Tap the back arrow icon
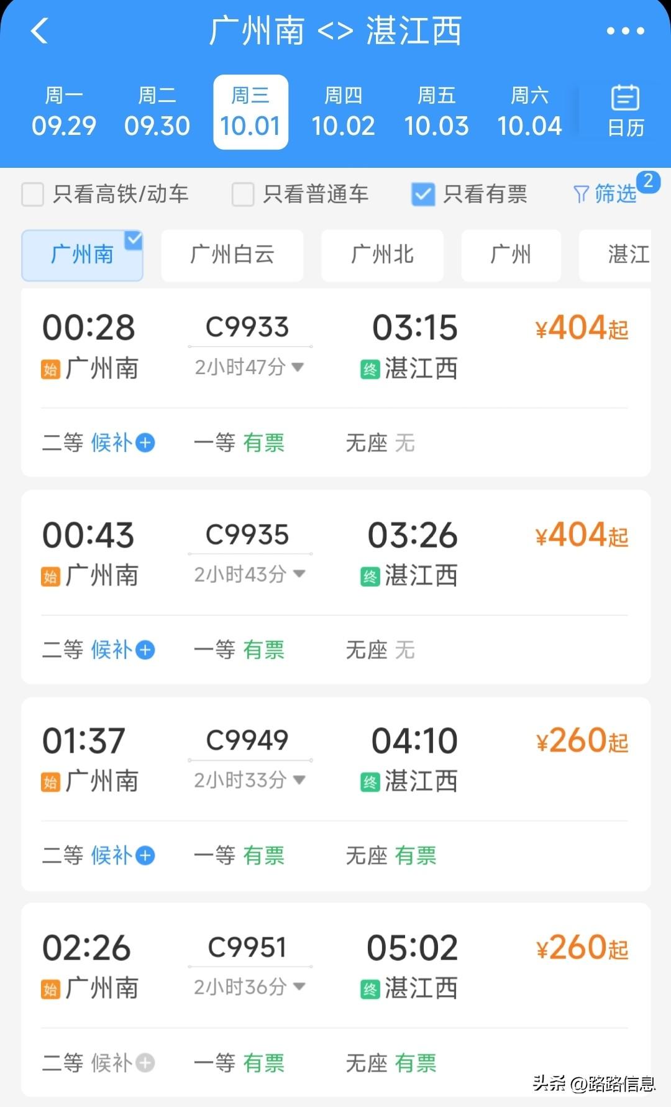 [39, 30]
